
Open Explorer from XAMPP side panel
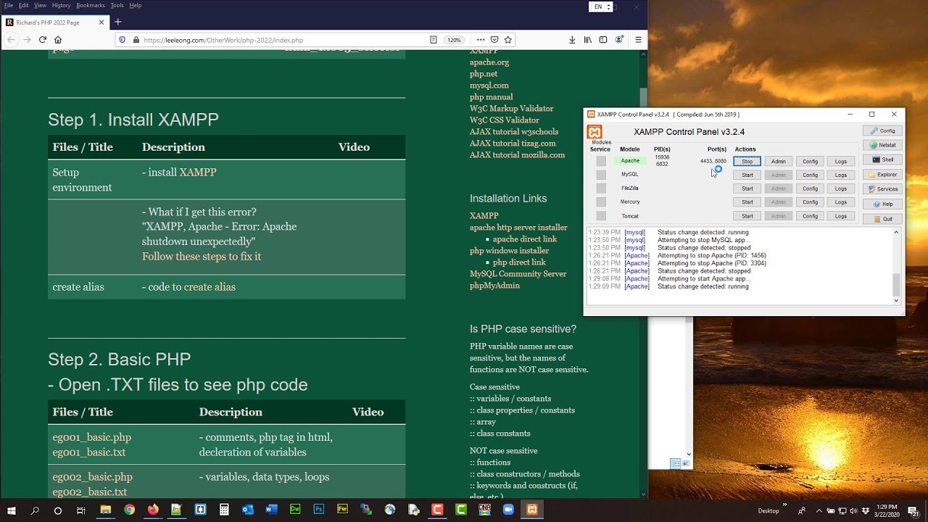coord(882,175)
